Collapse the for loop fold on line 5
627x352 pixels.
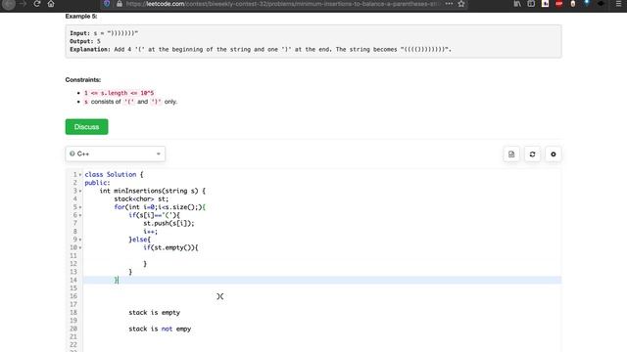click(80, 207)
